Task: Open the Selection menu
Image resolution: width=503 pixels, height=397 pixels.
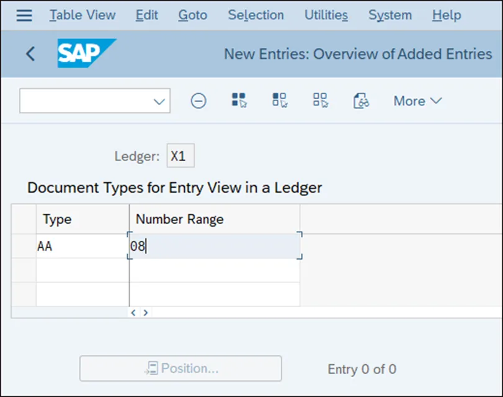Action: 256,15
